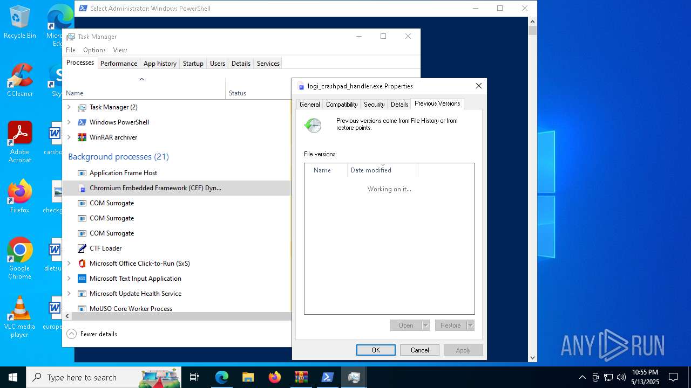Switch to WinRAR in taskbar
Image resolution: width=691 pixels, height=388 pixels.
pos(301,377)
